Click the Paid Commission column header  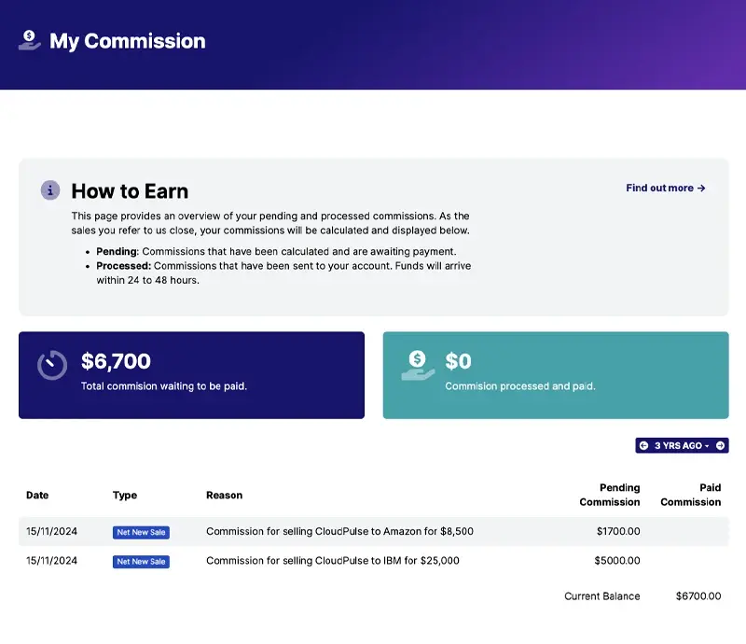pyautogui.click(x=691, y=495)
